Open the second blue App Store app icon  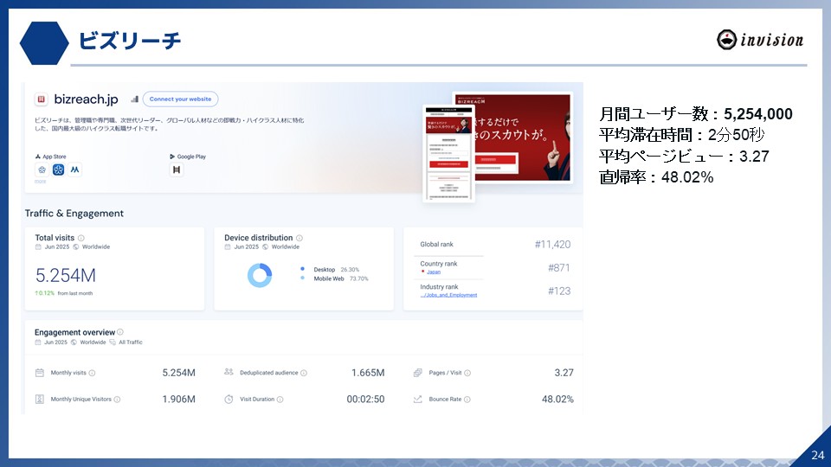(58, 170)
